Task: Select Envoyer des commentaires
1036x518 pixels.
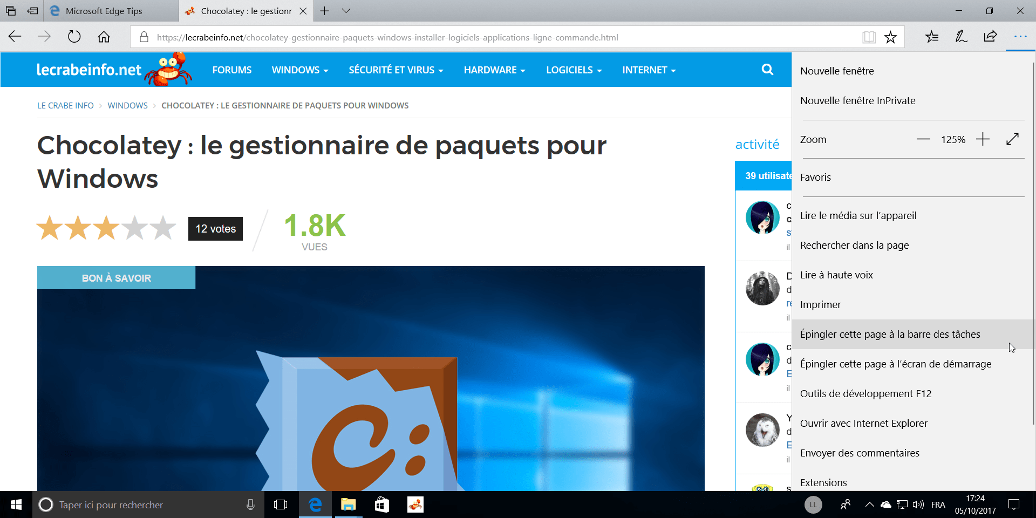Action: [x=912, y=453]
